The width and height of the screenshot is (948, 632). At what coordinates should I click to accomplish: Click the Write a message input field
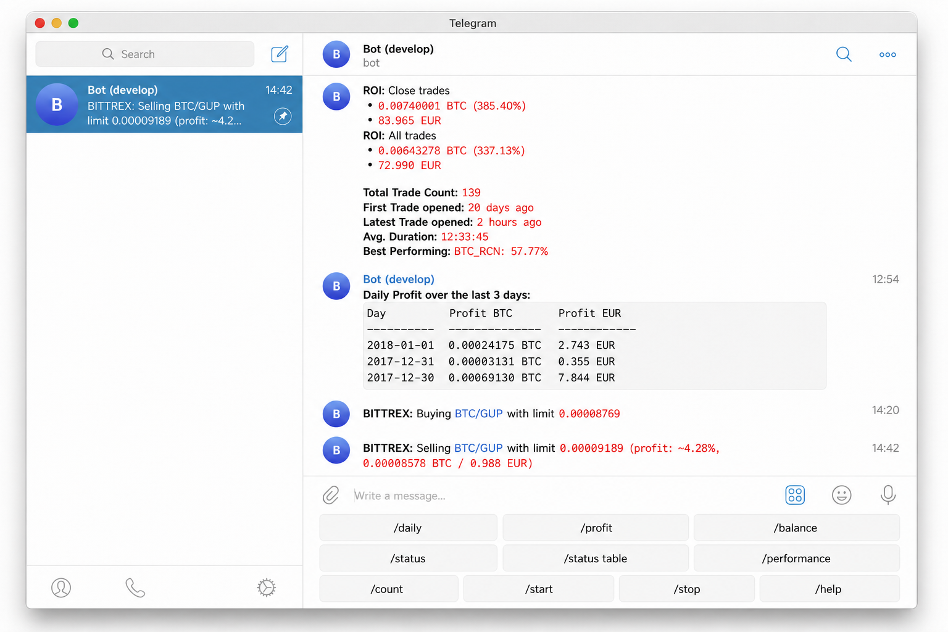(x=562, y=496)
